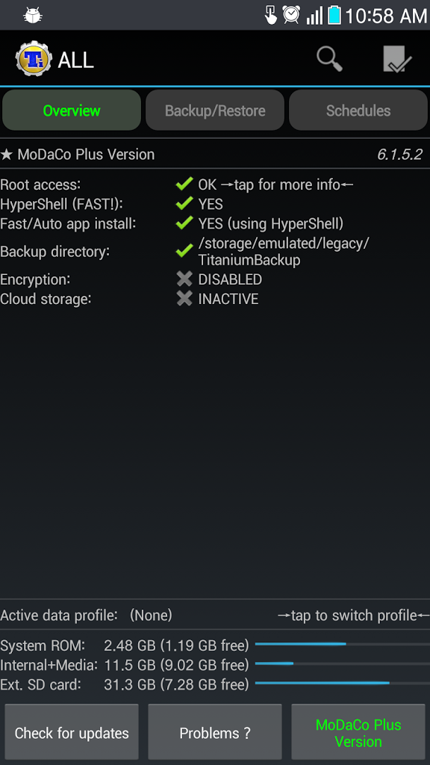Open the batch actions checkmark icon
The height and width of the screenshot is (765, 430).
pos(397,60)
